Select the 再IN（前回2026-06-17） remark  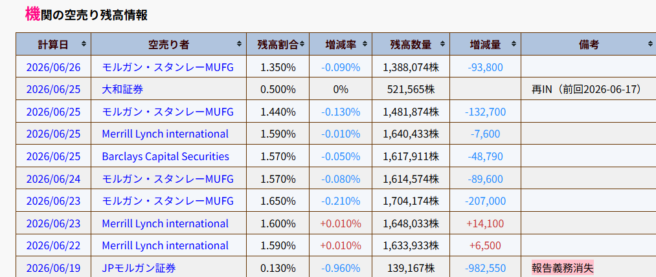pos(587,89)
